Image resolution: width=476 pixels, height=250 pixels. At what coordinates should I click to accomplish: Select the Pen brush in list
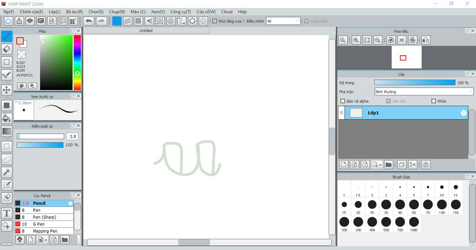tap(44, 210)
